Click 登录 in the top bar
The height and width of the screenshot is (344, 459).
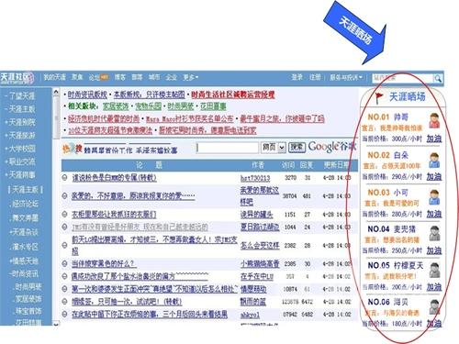297,78
